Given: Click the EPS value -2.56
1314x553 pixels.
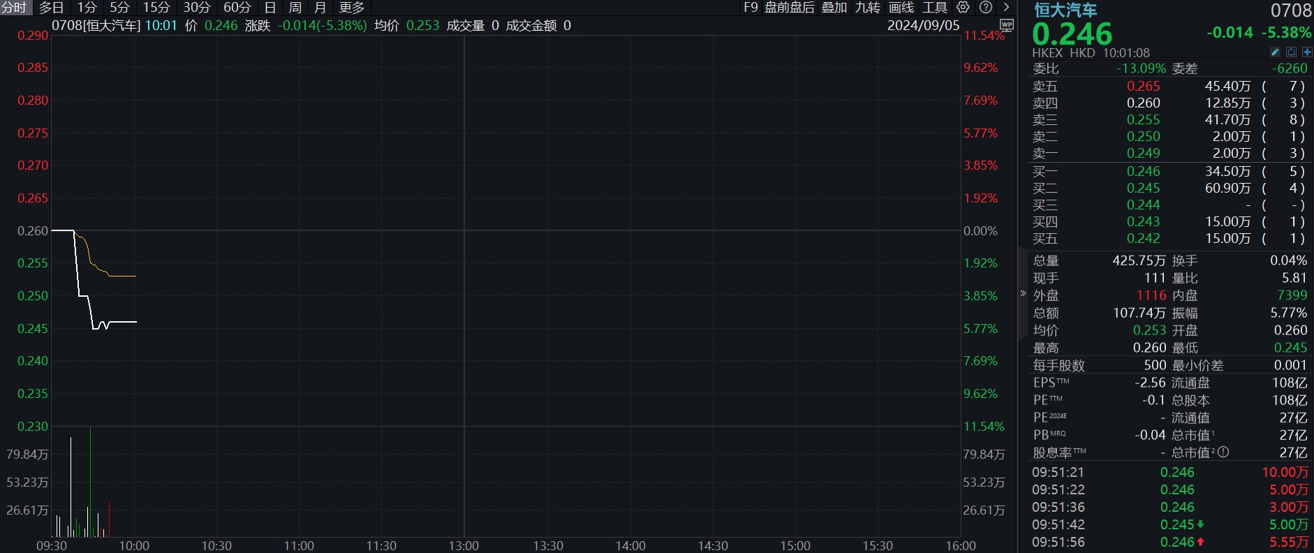Looking at the screenshot, I should (x=1150, y=383).
